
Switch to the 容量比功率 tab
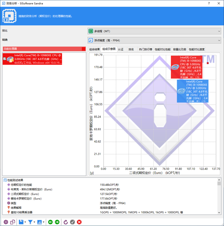coord(180,50)
